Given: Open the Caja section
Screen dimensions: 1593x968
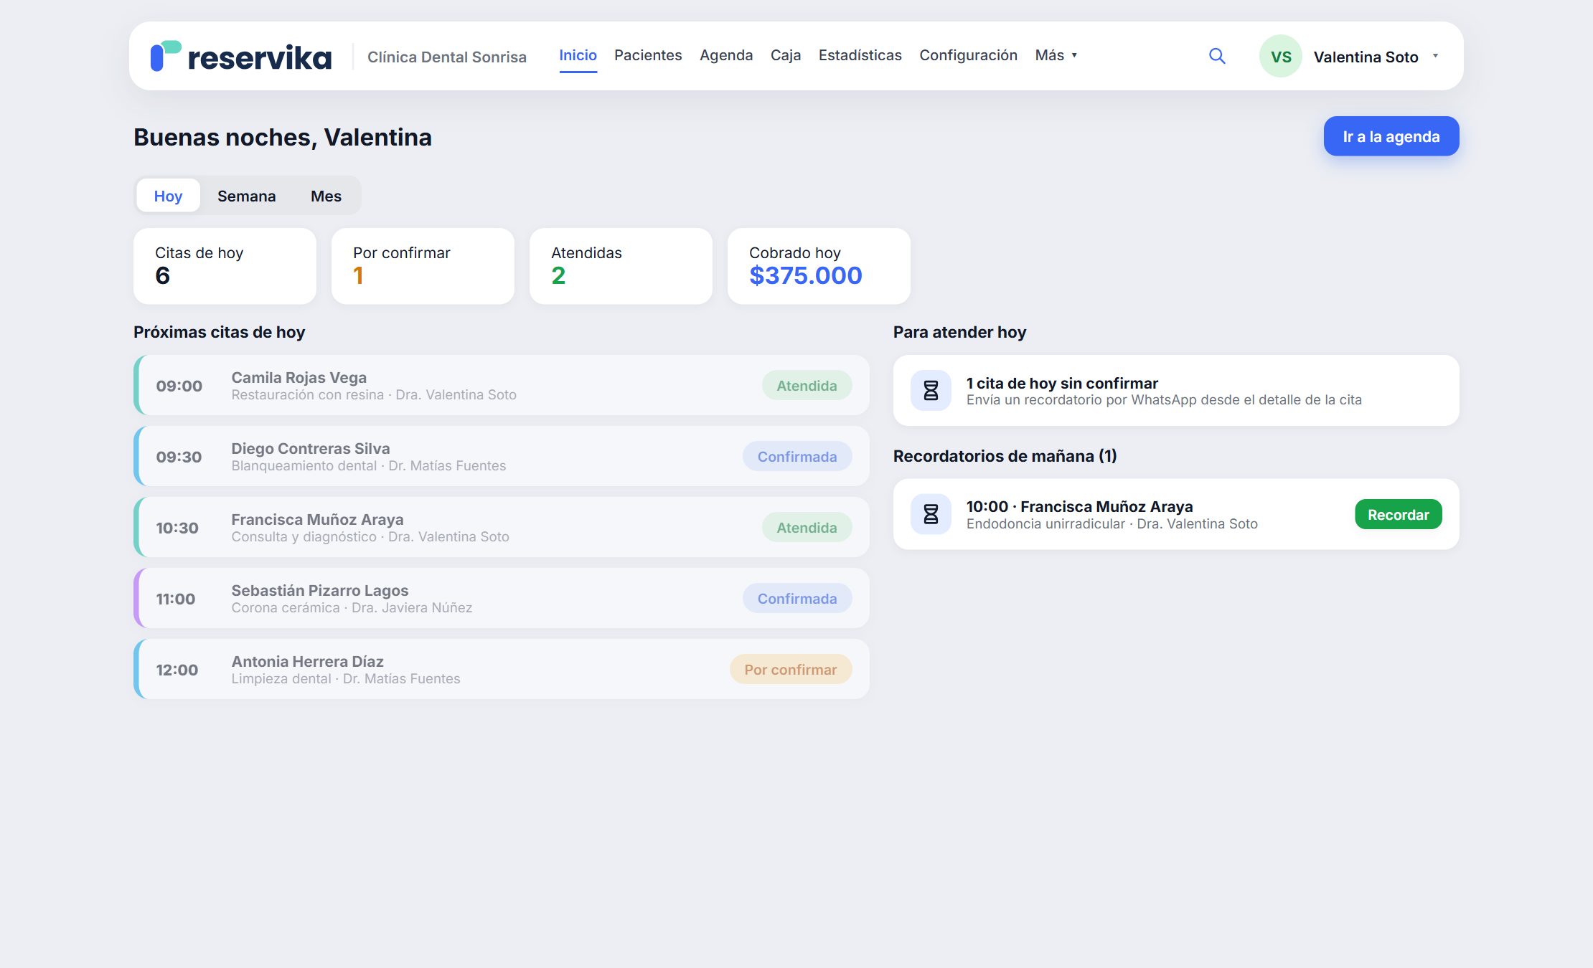Looking at the screenshot, I should pyautogui.click(x=786, y=55).
